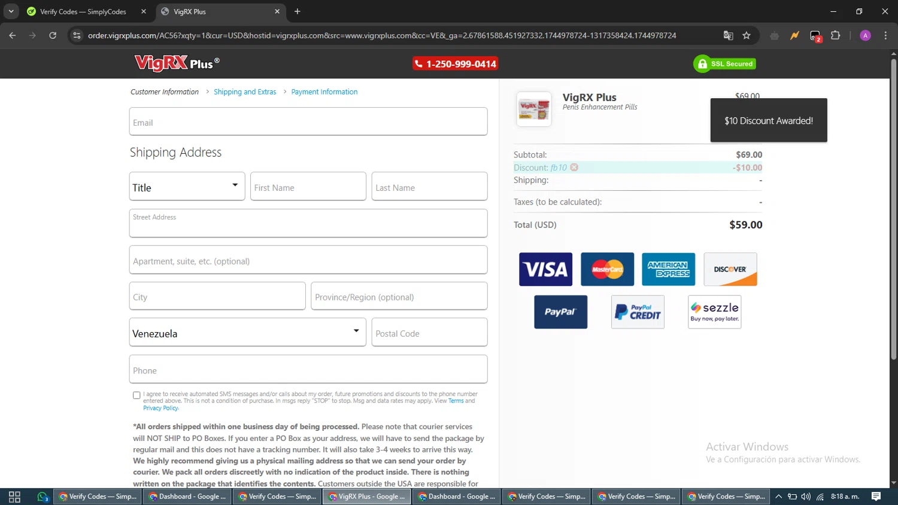Go back with the browser back arrow

tap(13, 35)
